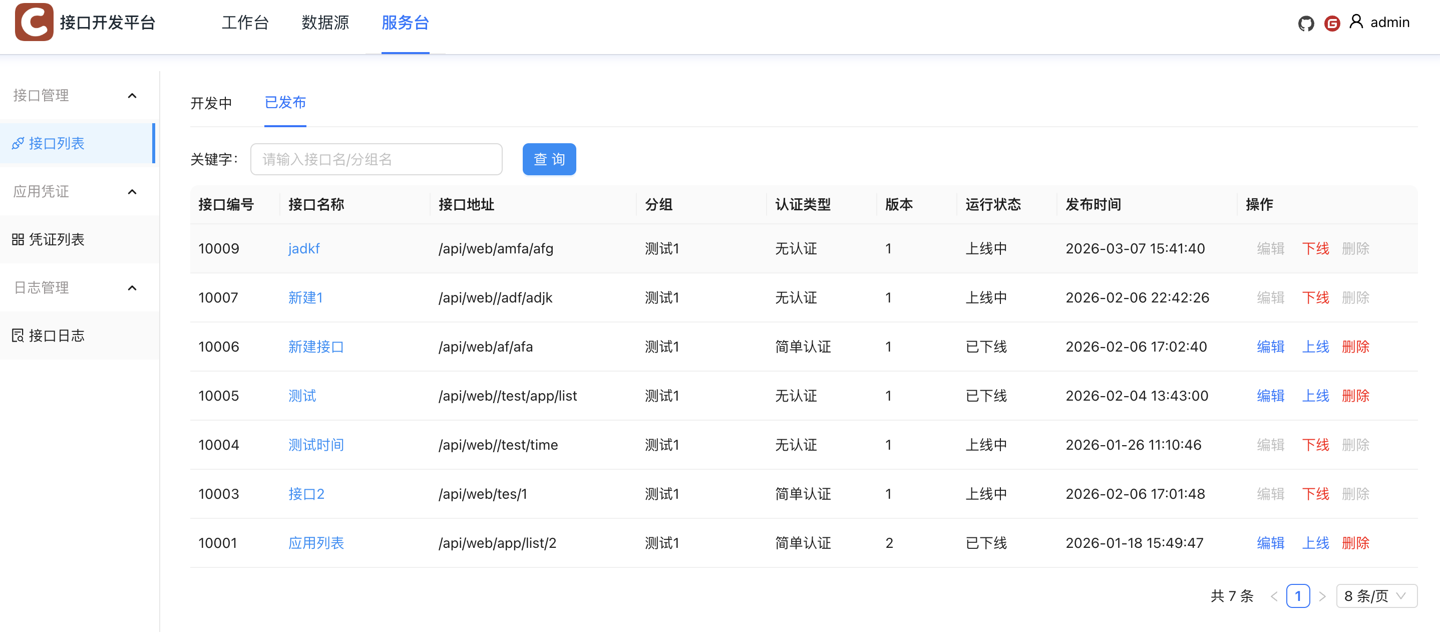This screenshot has width=1440, height=638.
Task: Click 下线 for interface 10003
Action: [1315, 494]
